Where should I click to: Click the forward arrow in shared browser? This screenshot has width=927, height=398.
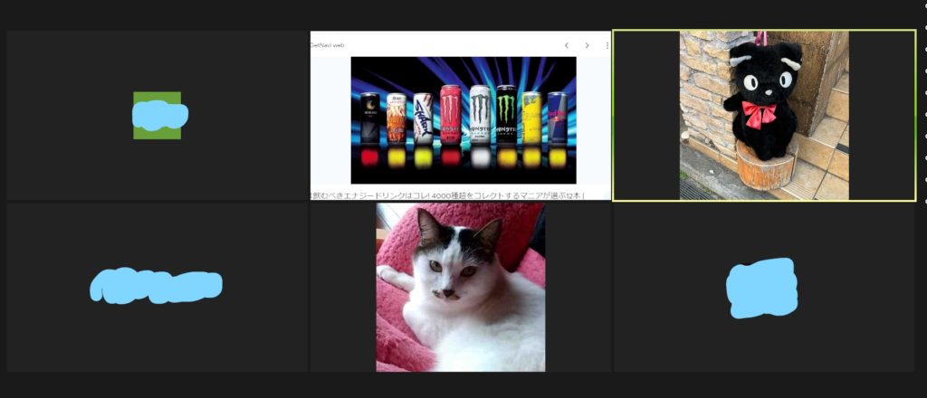(x=587, y=45)
